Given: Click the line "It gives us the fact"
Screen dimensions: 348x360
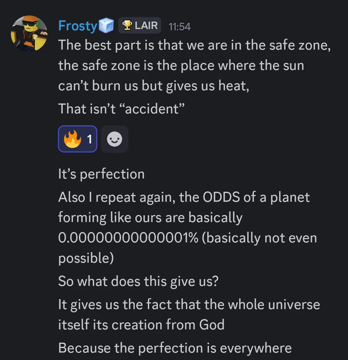Looking at the screenshot, I should point(189,304).
